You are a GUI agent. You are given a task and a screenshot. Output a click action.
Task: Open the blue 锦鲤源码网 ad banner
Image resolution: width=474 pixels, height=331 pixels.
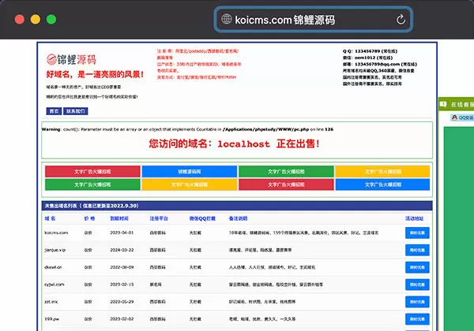click(190, 172)
